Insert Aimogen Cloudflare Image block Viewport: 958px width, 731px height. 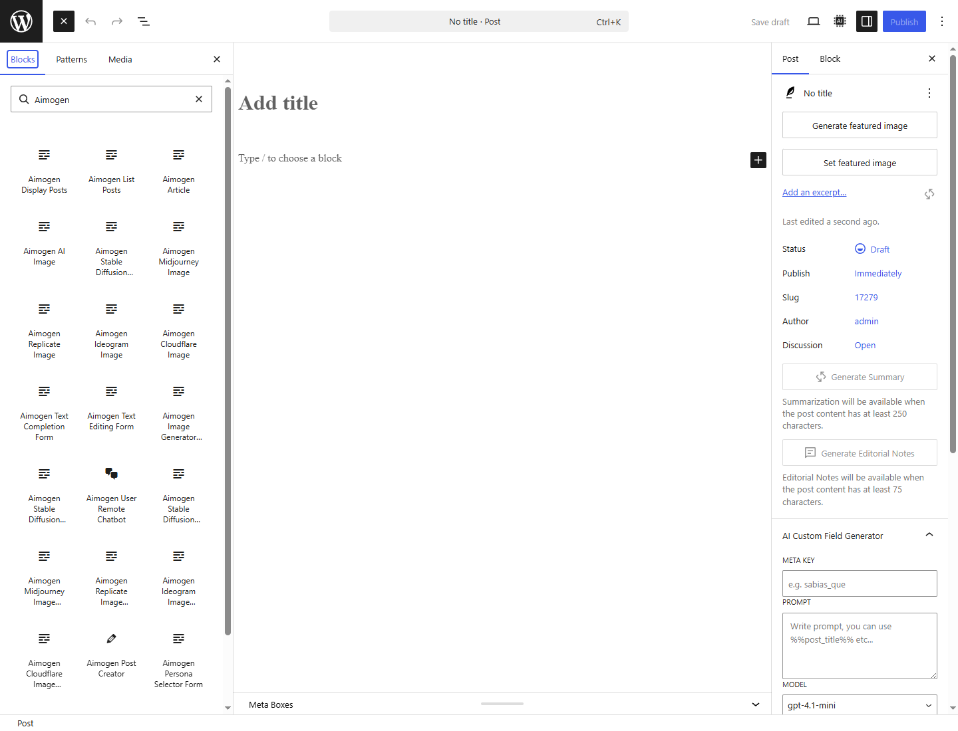pos(179,331)
